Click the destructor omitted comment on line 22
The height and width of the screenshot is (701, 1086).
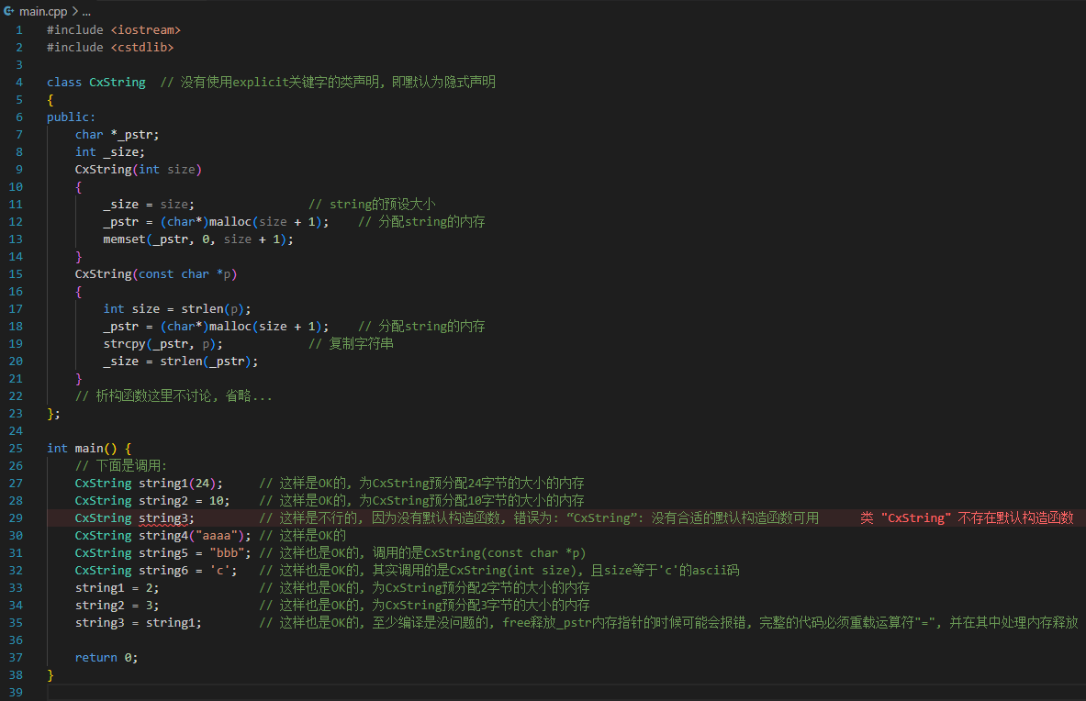pos(174,395)
